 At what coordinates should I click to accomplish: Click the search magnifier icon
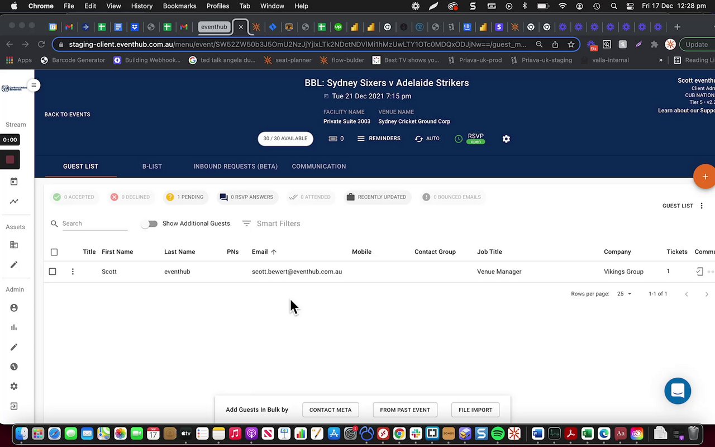click(x=54, y=223)
